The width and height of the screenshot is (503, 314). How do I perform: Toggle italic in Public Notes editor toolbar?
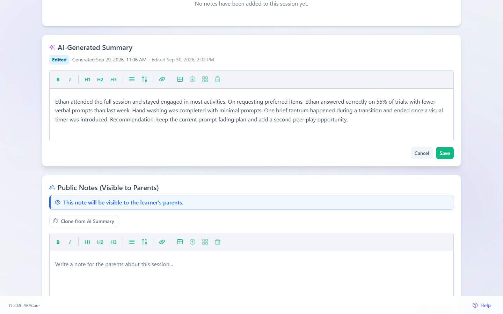point(70,242)
